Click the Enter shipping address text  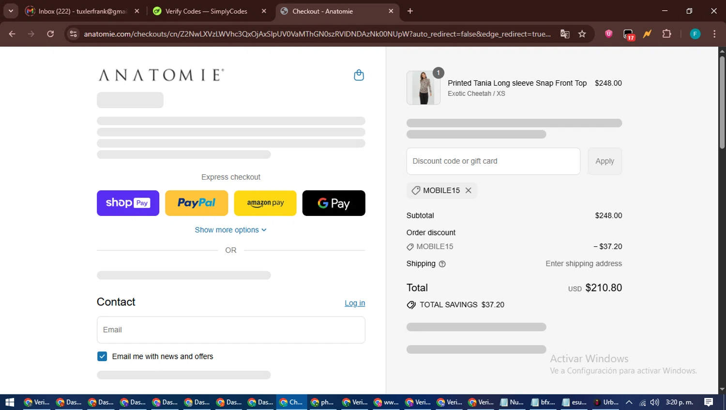584,264
